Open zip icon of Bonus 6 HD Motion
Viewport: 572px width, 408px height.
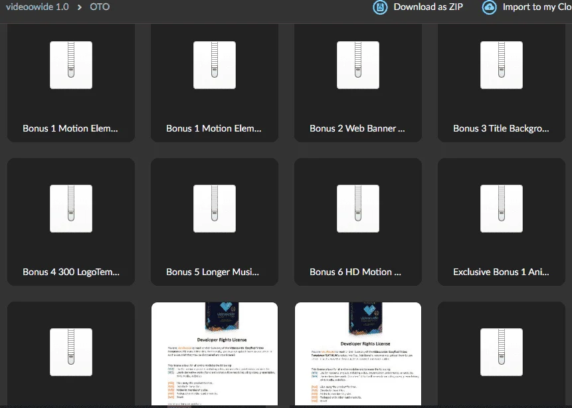[x=358, y=209]
